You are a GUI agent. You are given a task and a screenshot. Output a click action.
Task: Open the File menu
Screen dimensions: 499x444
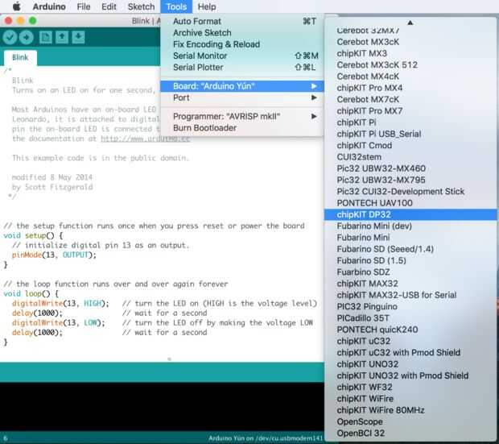(84, 6)
